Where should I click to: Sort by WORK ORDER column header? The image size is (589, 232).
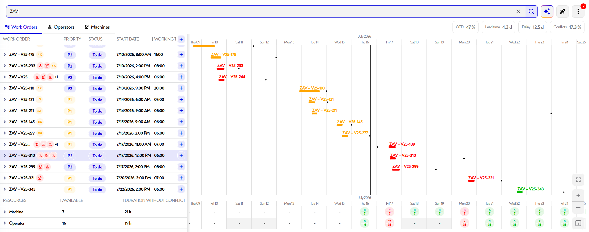point(16,39)
